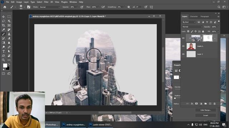229x128 pixels.
Task: Open the Image menu
Action: click(x=19, y=2)
